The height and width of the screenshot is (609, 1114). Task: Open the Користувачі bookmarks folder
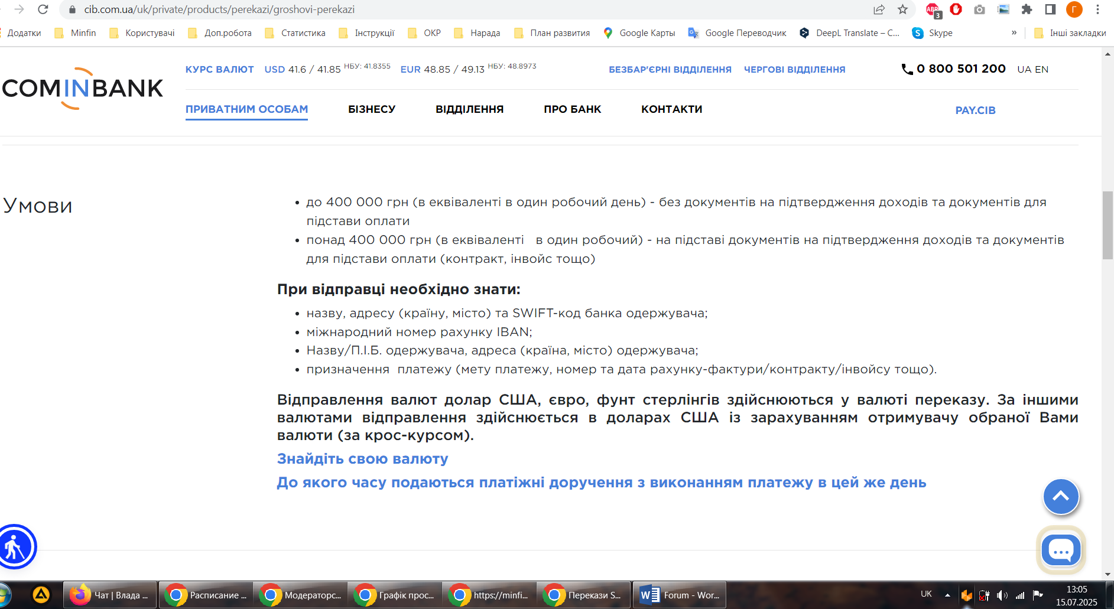142,33
